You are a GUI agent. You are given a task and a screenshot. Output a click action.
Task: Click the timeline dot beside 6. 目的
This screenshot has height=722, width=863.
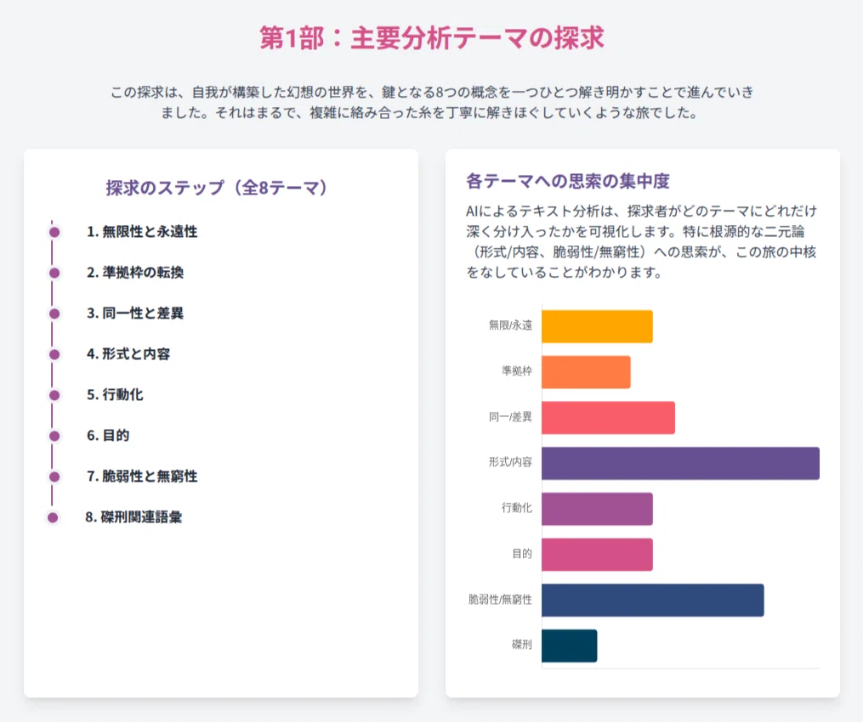pyautogui.click(x=54, y=436)
